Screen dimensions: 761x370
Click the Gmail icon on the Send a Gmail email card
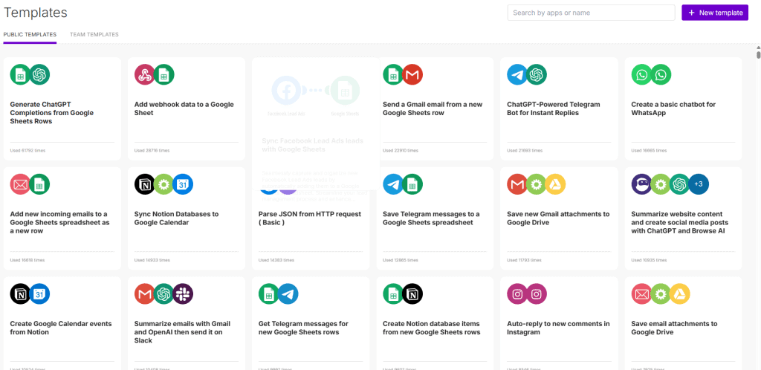click(412, 75)
